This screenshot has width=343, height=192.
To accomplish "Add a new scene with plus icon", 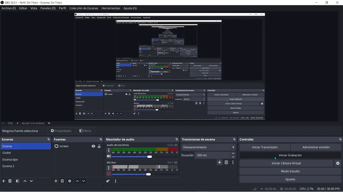I will click(3, 181).
